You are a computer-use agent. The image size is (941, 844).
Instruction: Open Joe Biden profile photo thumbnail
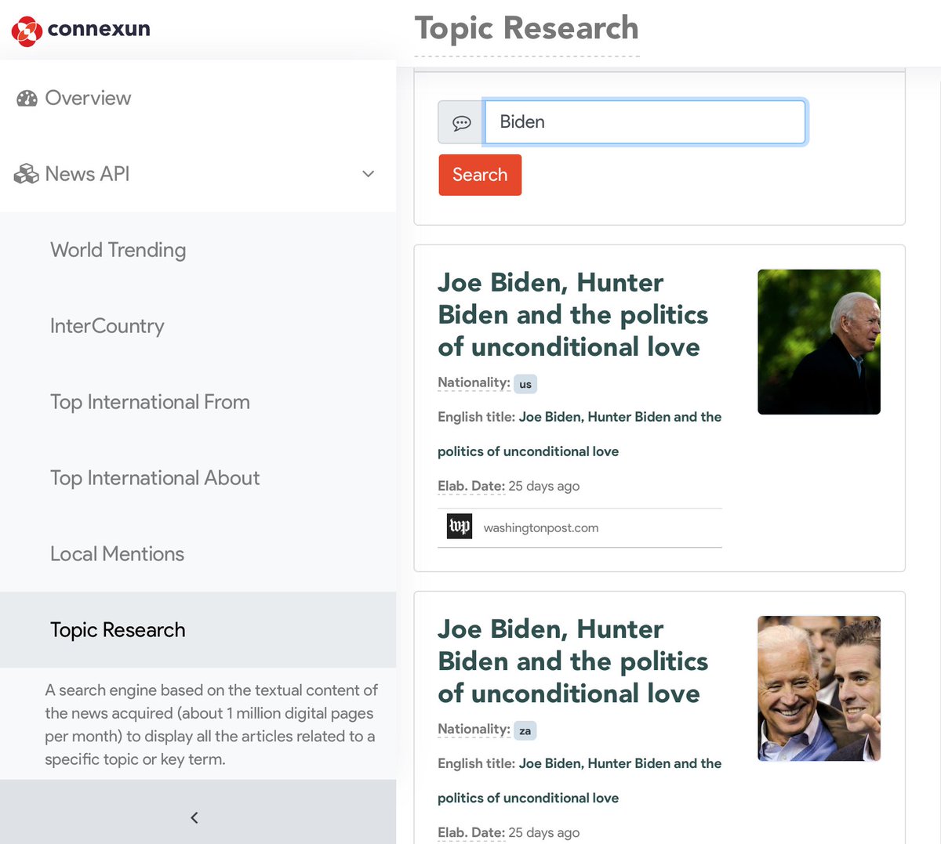[819, 342]
